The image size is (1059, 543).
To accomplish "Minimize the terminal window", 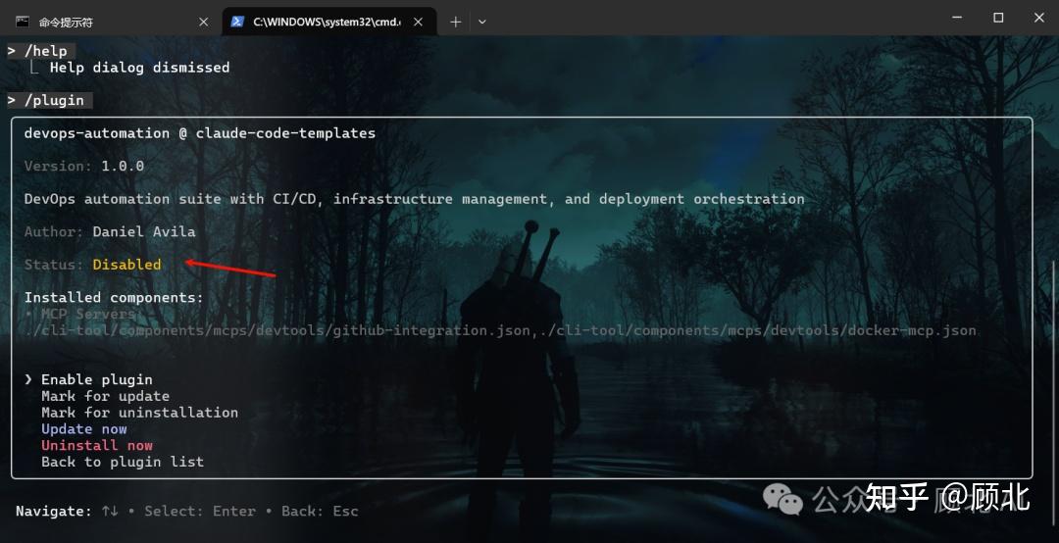I will 957,18.
